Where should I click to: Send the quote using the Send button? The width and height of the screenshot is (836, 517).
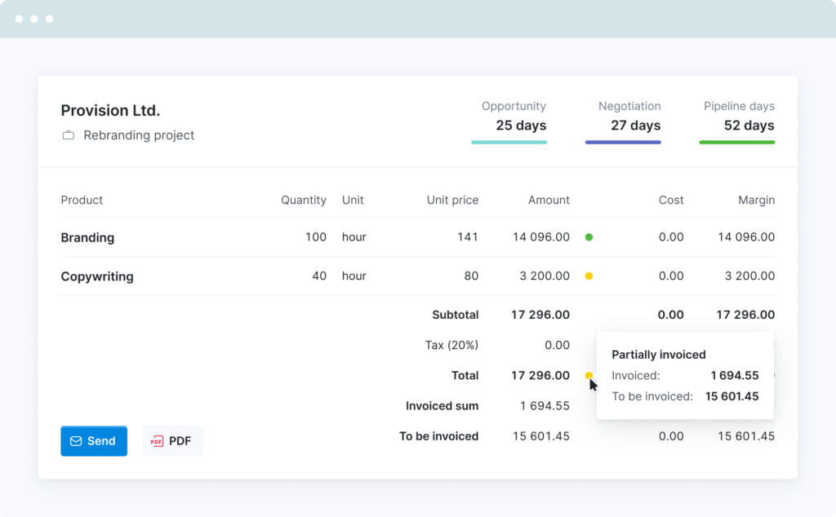(94, 440)
